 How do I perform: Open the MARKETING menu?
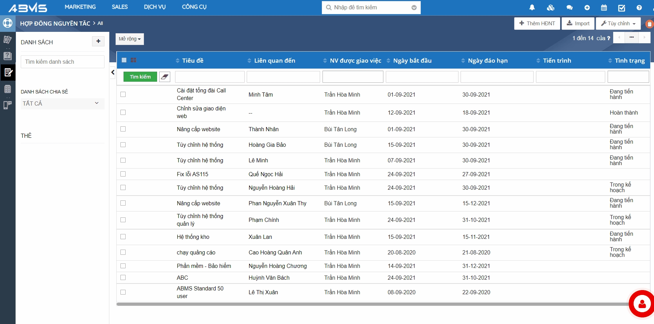tap(80, 7)
